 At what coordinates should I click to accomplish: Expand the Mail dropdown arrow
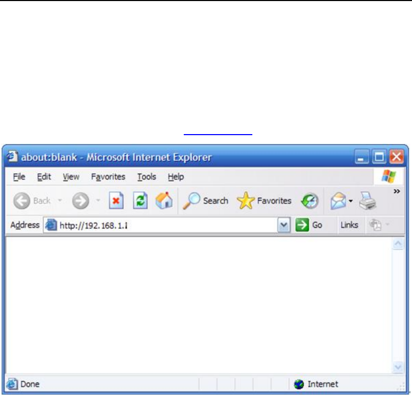(x=351, y=201)
